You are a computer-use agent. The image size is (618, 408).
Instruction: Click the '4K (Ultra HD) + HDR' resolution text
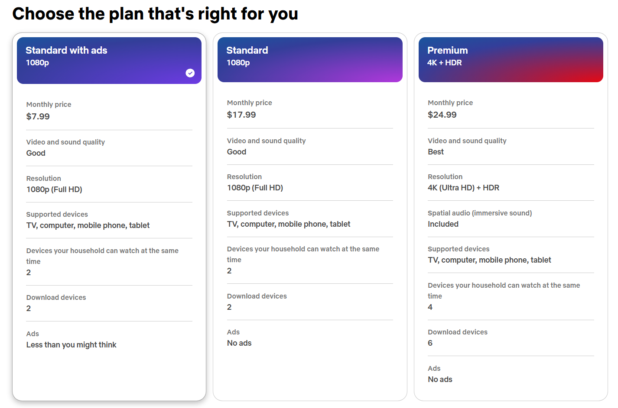tap(463, 188)
